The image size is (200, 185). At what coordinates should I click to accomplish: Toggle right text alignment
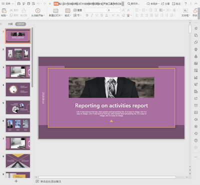point(146,15)
